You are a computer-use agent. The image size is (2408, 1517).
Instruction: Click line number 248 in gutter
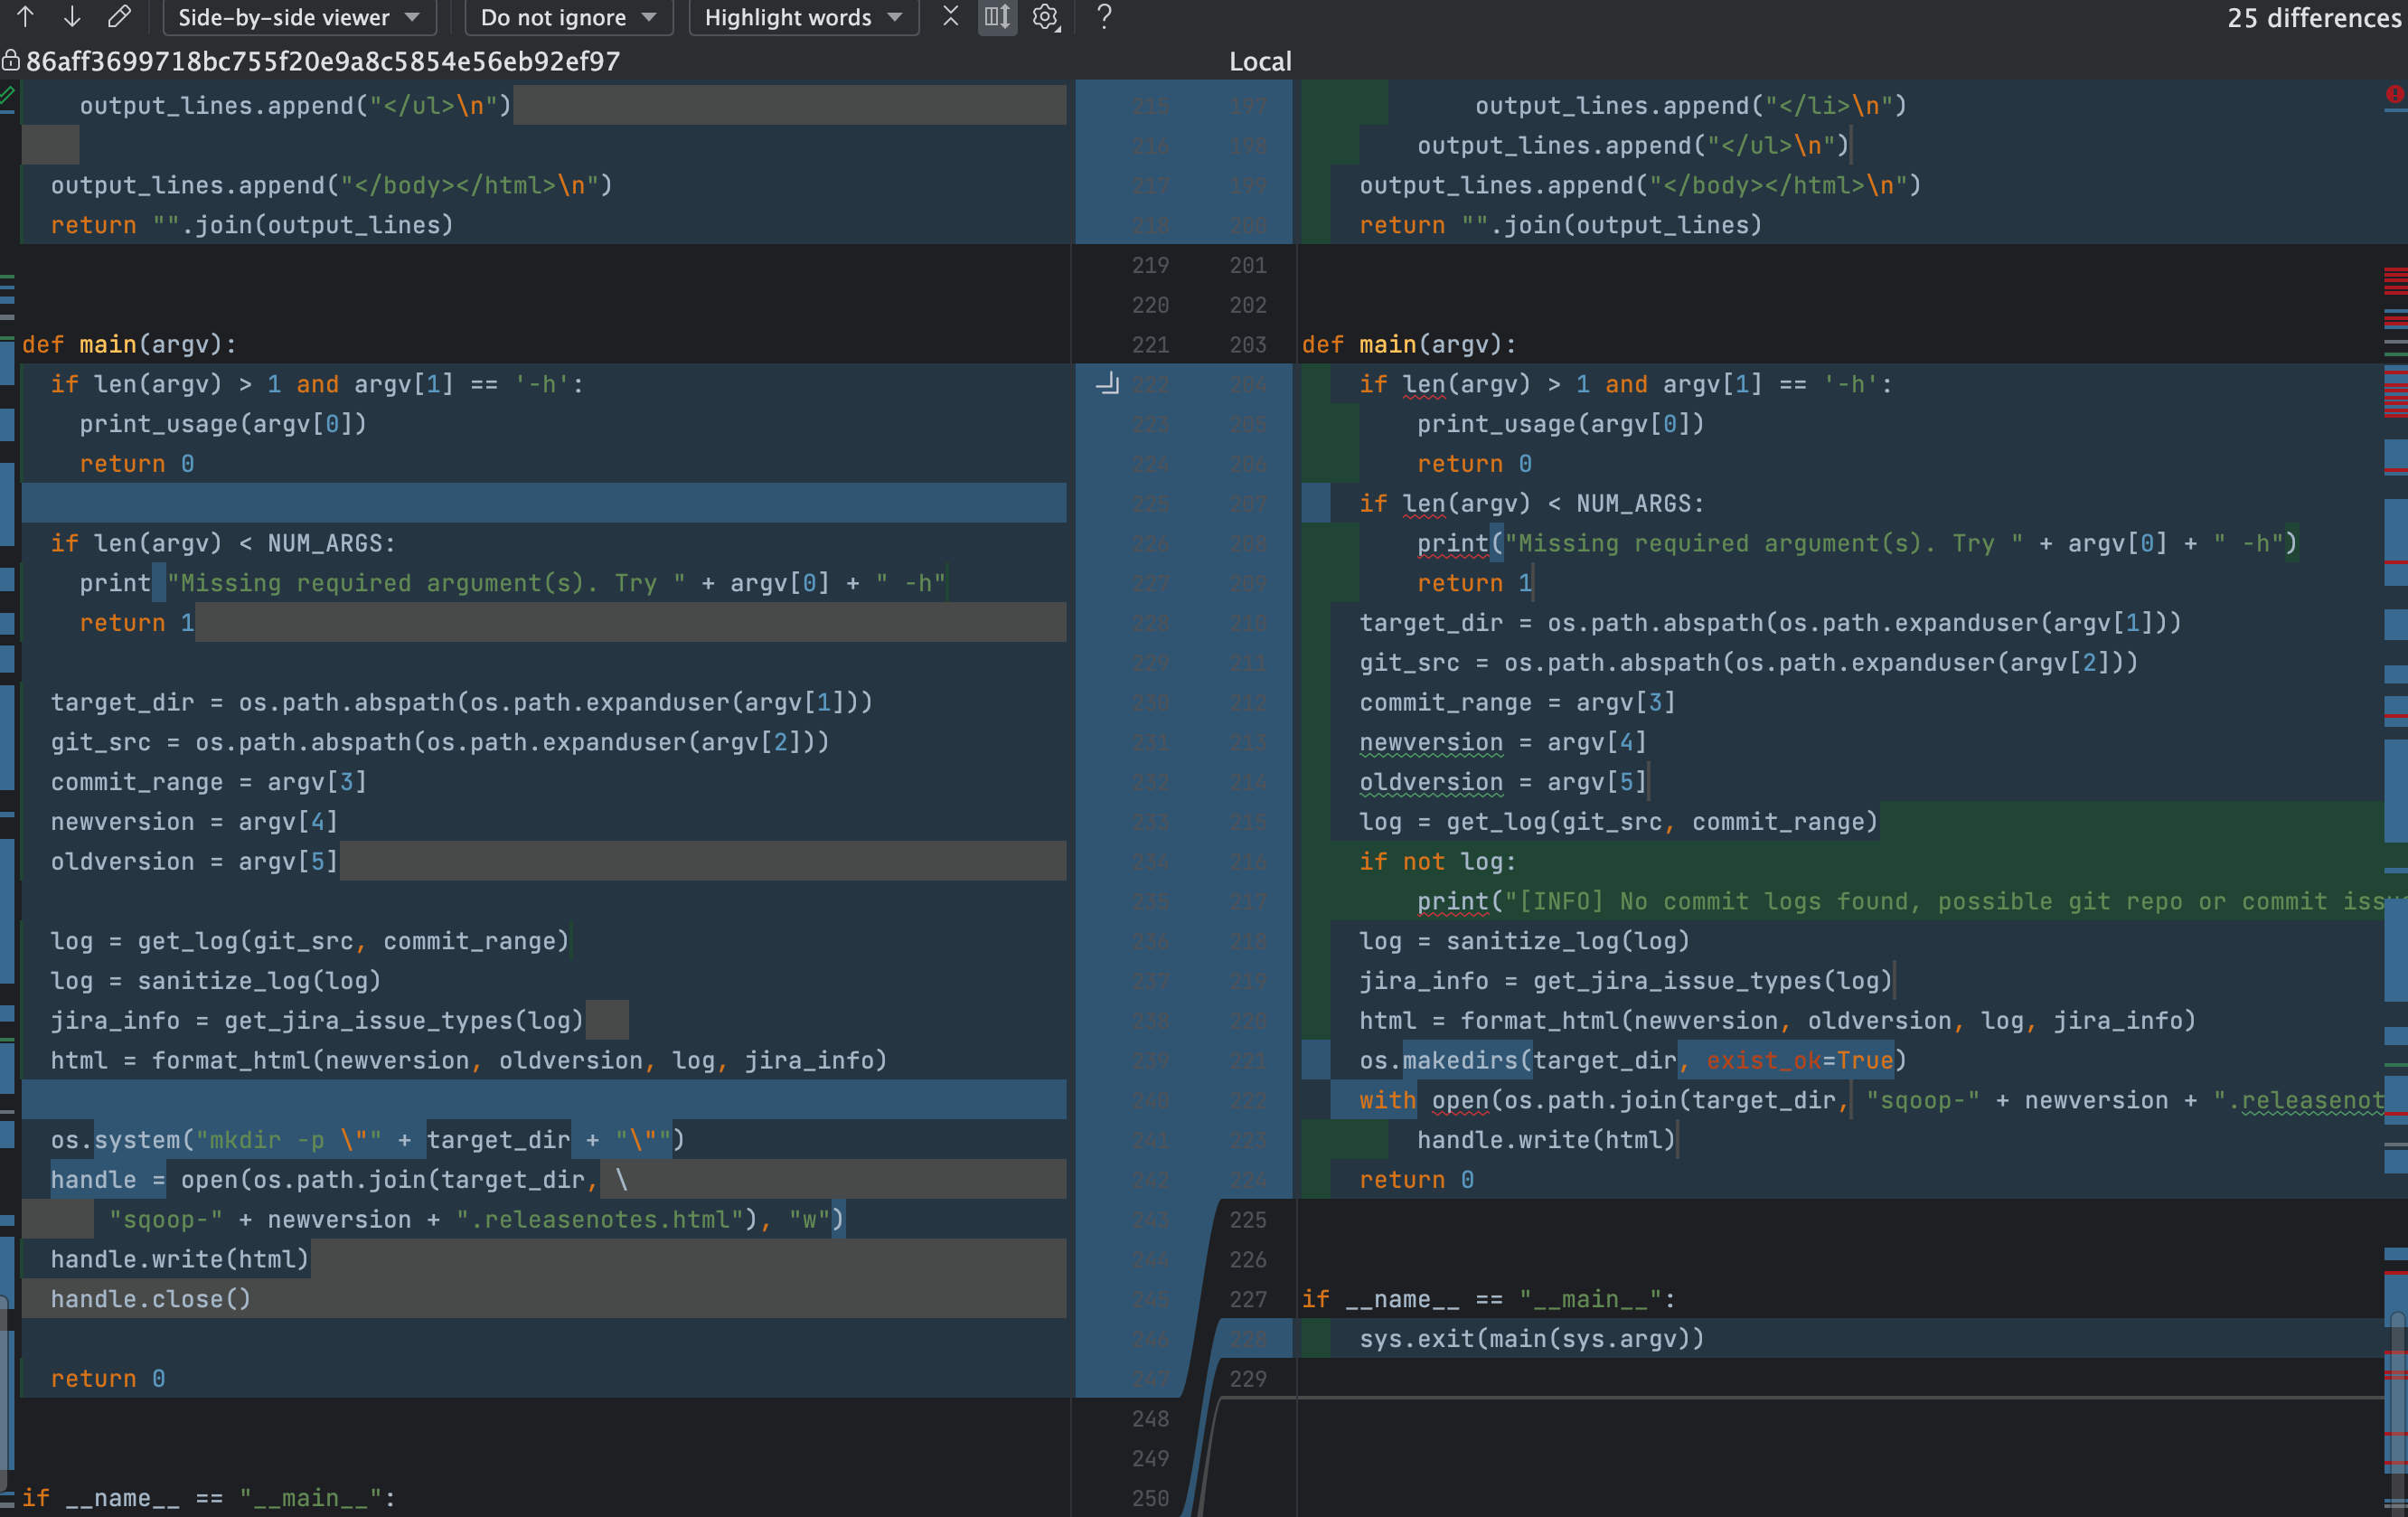(1150, 1418)
